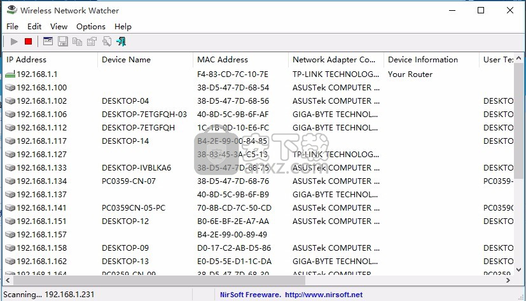Click the device icon of 192.168.1.151
This screenshot has width=526, height=301.
click(10, 221)
